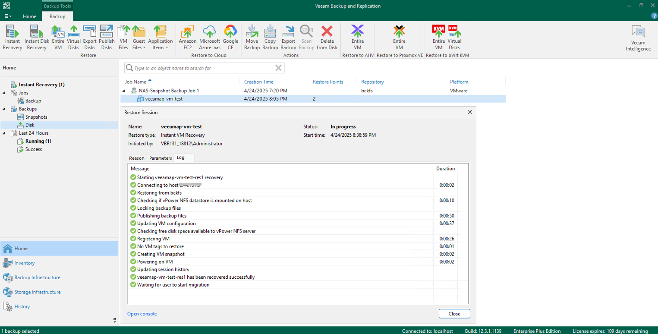
Task: Click the Open console link
Action: coord(142,314)
